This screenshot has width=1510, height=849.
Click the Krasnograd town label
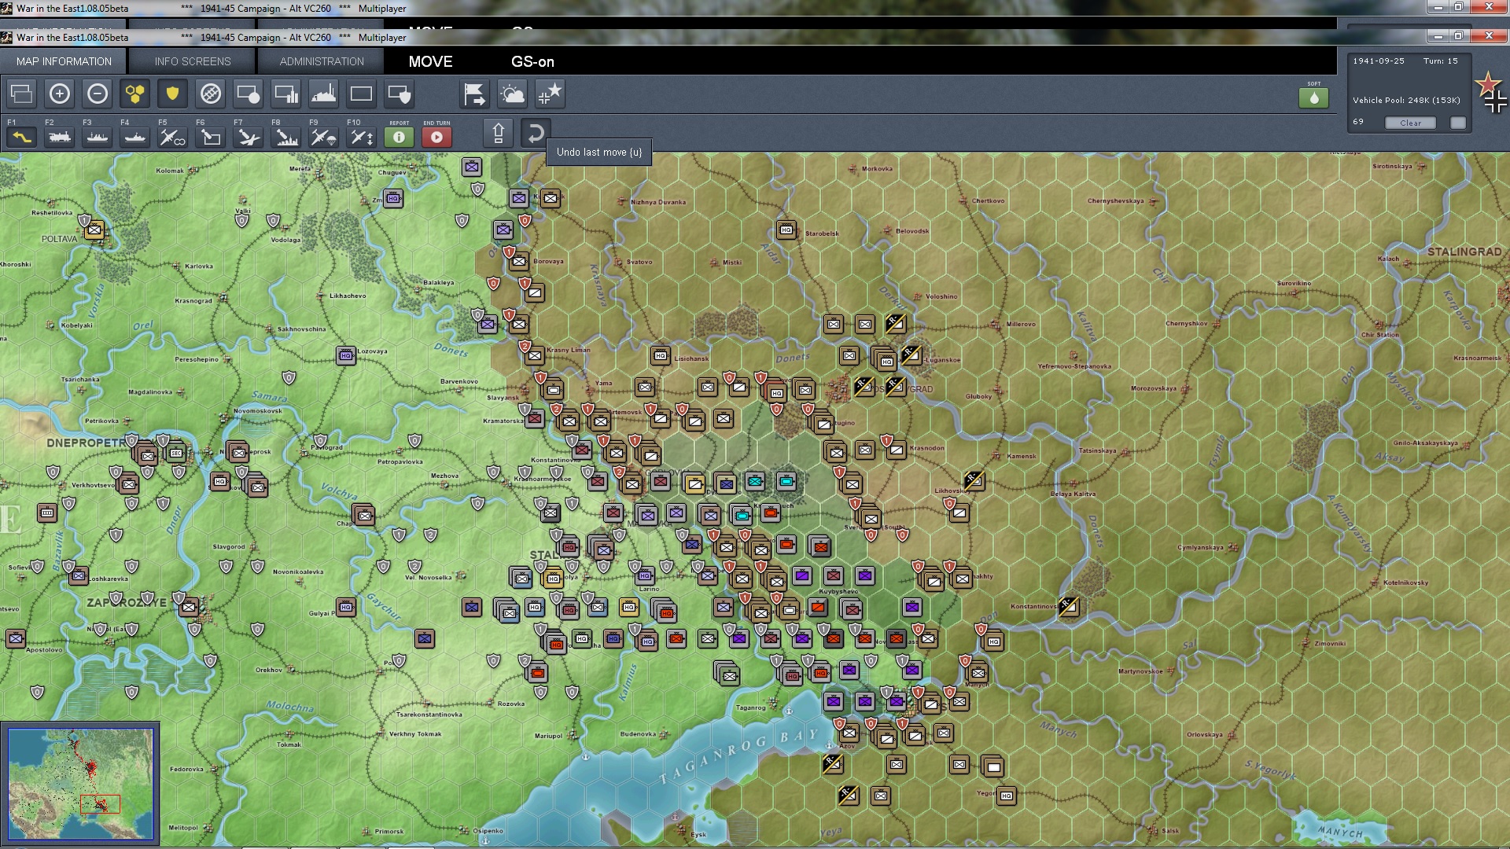(x=193, y=300)
